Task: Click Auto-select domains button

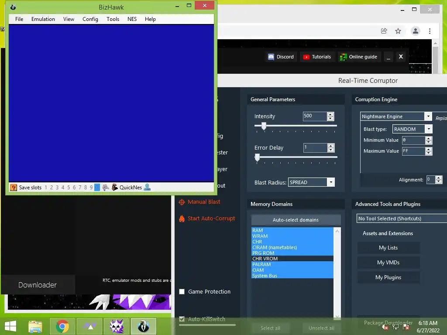Action: point(296,220)
